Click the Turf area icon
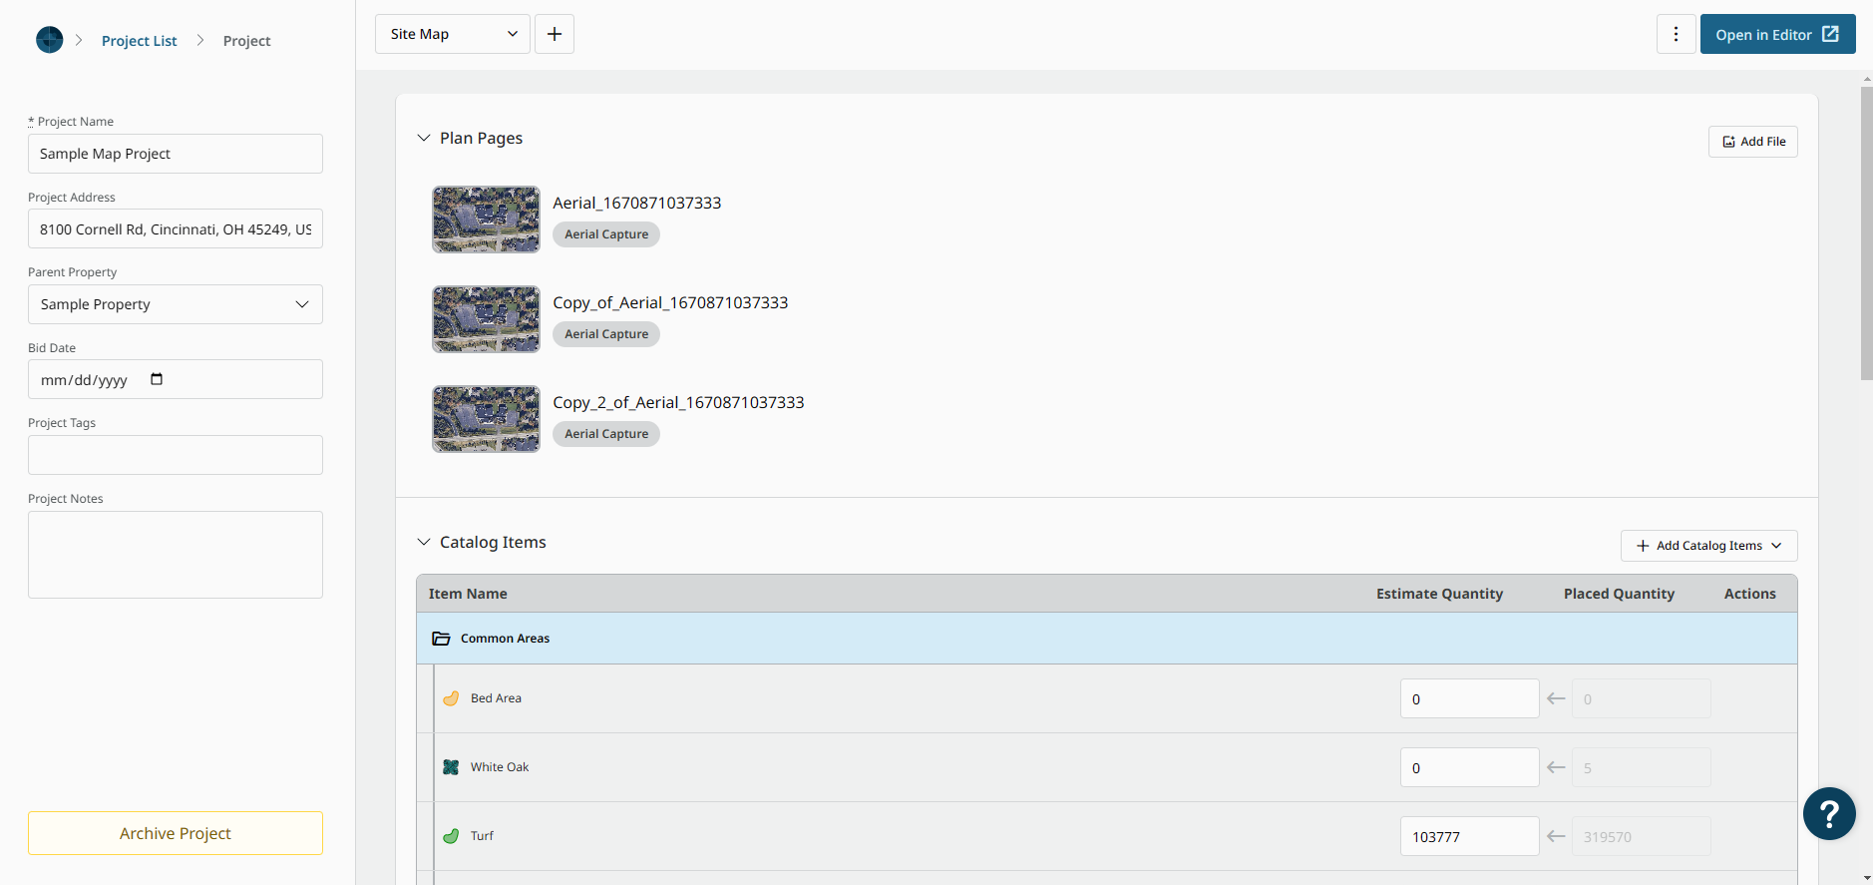 tap(451, 836)
